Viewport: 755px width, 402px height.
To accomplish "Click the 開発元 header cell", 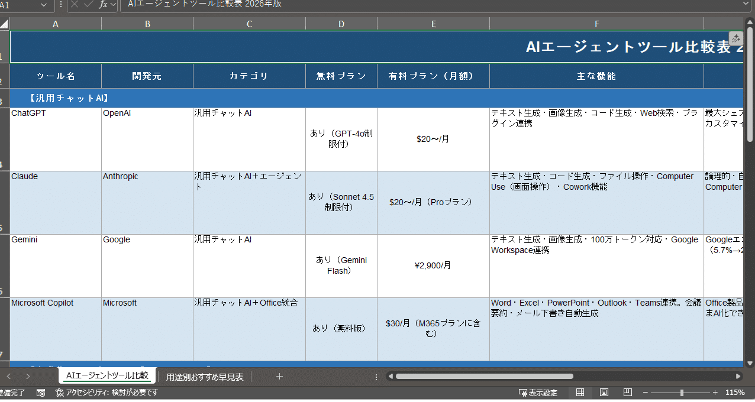I will point(147,76).
